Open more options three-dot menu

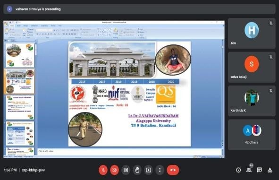click(160, 170)
